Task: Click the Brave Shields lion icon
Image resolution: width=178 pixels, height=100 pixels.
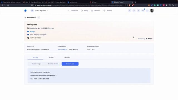Action: [x=129, y=5]
